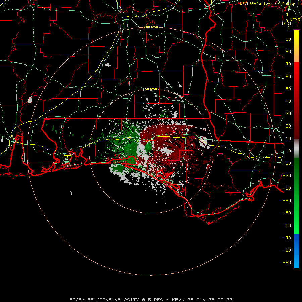Image resolution: width=302 pixels, height=302 pixels.
Task: Click the 60 value on velocity scale
Action: click(x=288, y=77)
